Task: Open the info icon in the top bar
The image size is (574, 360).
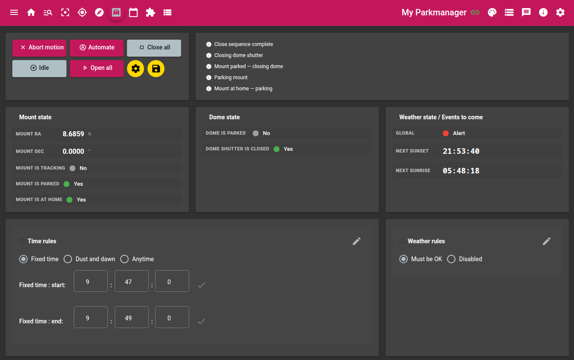Action: (x=543, y=12)
